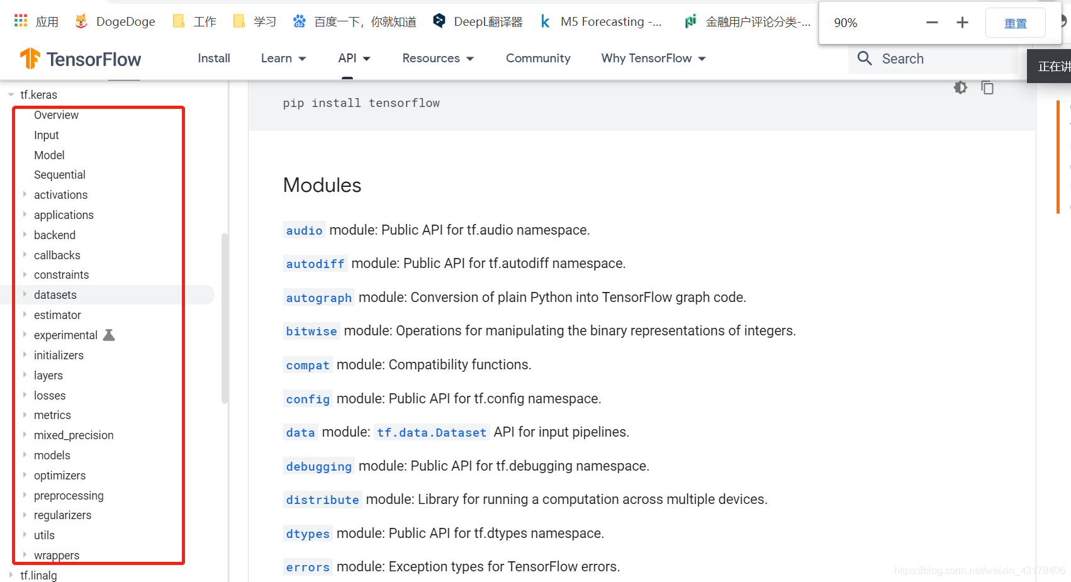The height and width of the screenshot is (582, 1071).
Task: Select the optimizers sidebar entry
Action: [59, 476]
